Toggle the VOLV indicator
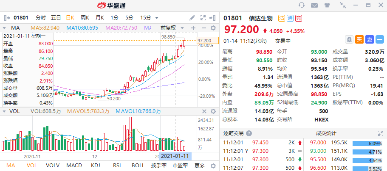Viewport: 387px width, 171px height. [53, 165]
